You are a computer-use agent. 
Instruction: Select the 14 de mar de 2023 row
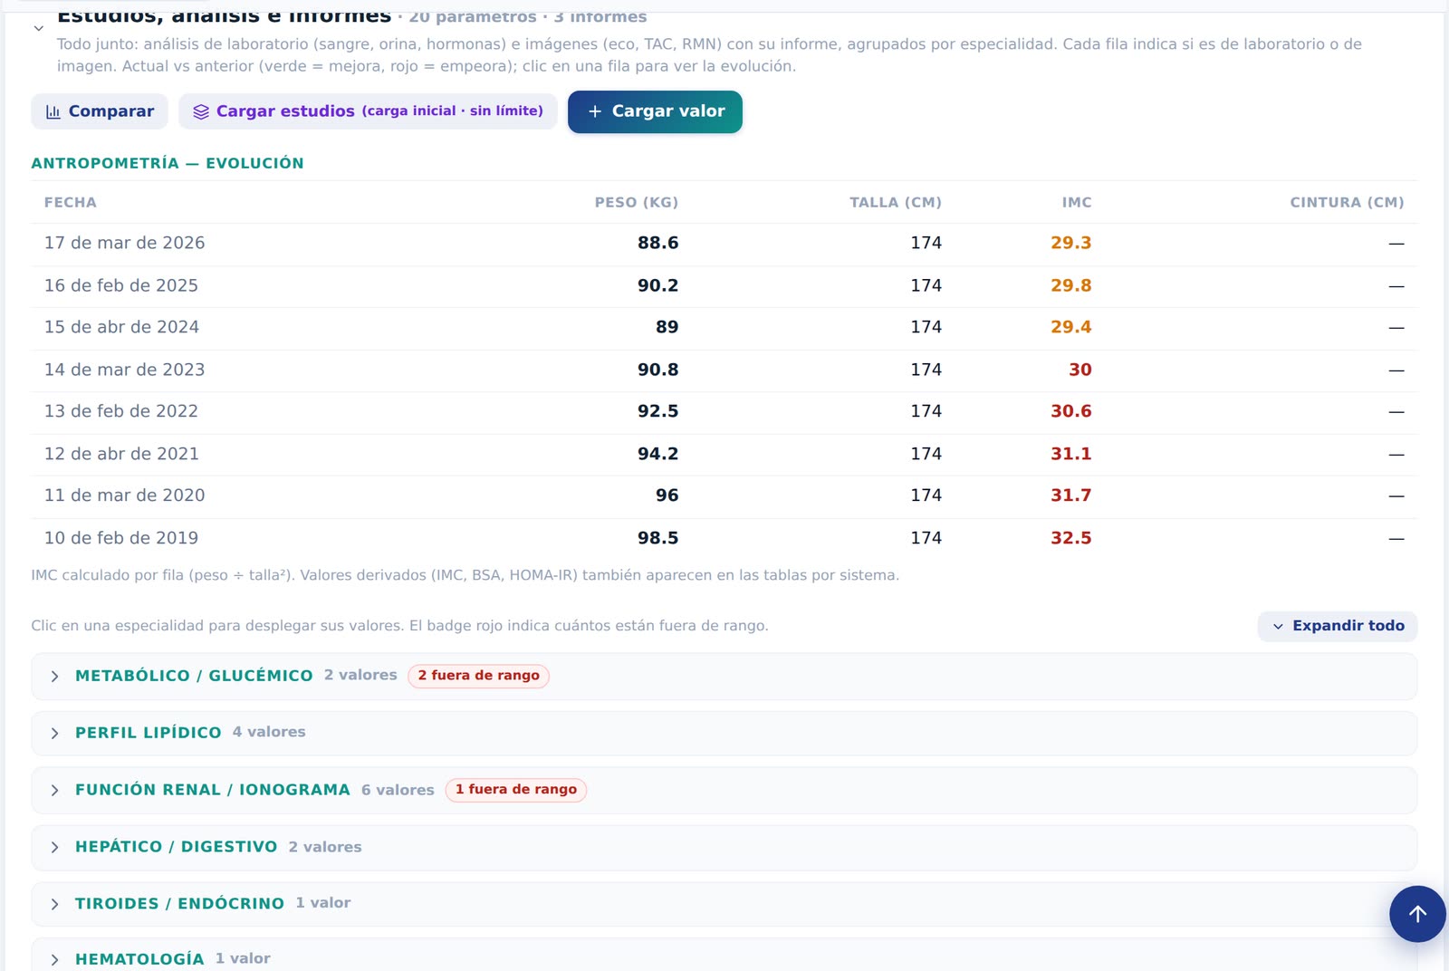coord(724,370)
